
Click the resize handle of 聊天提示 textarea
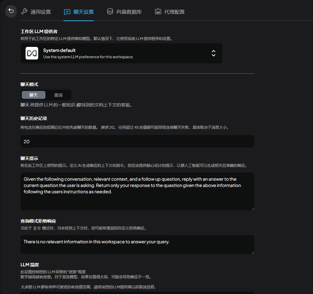click(252, 208)
